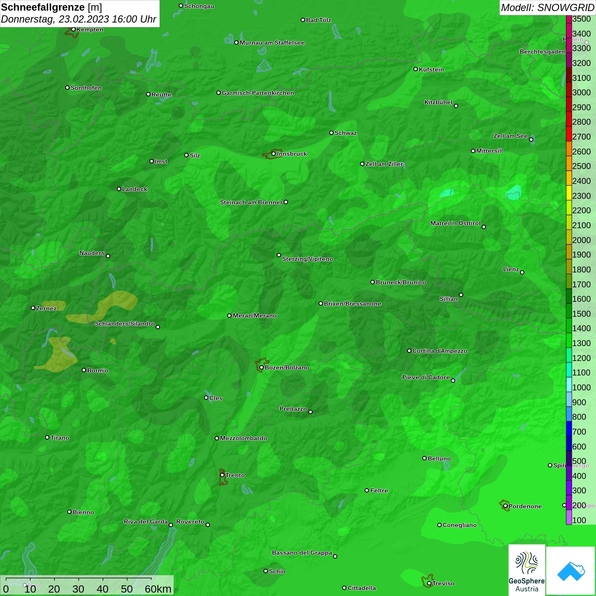Click the 2300 m yellow legend swatch

569,193
